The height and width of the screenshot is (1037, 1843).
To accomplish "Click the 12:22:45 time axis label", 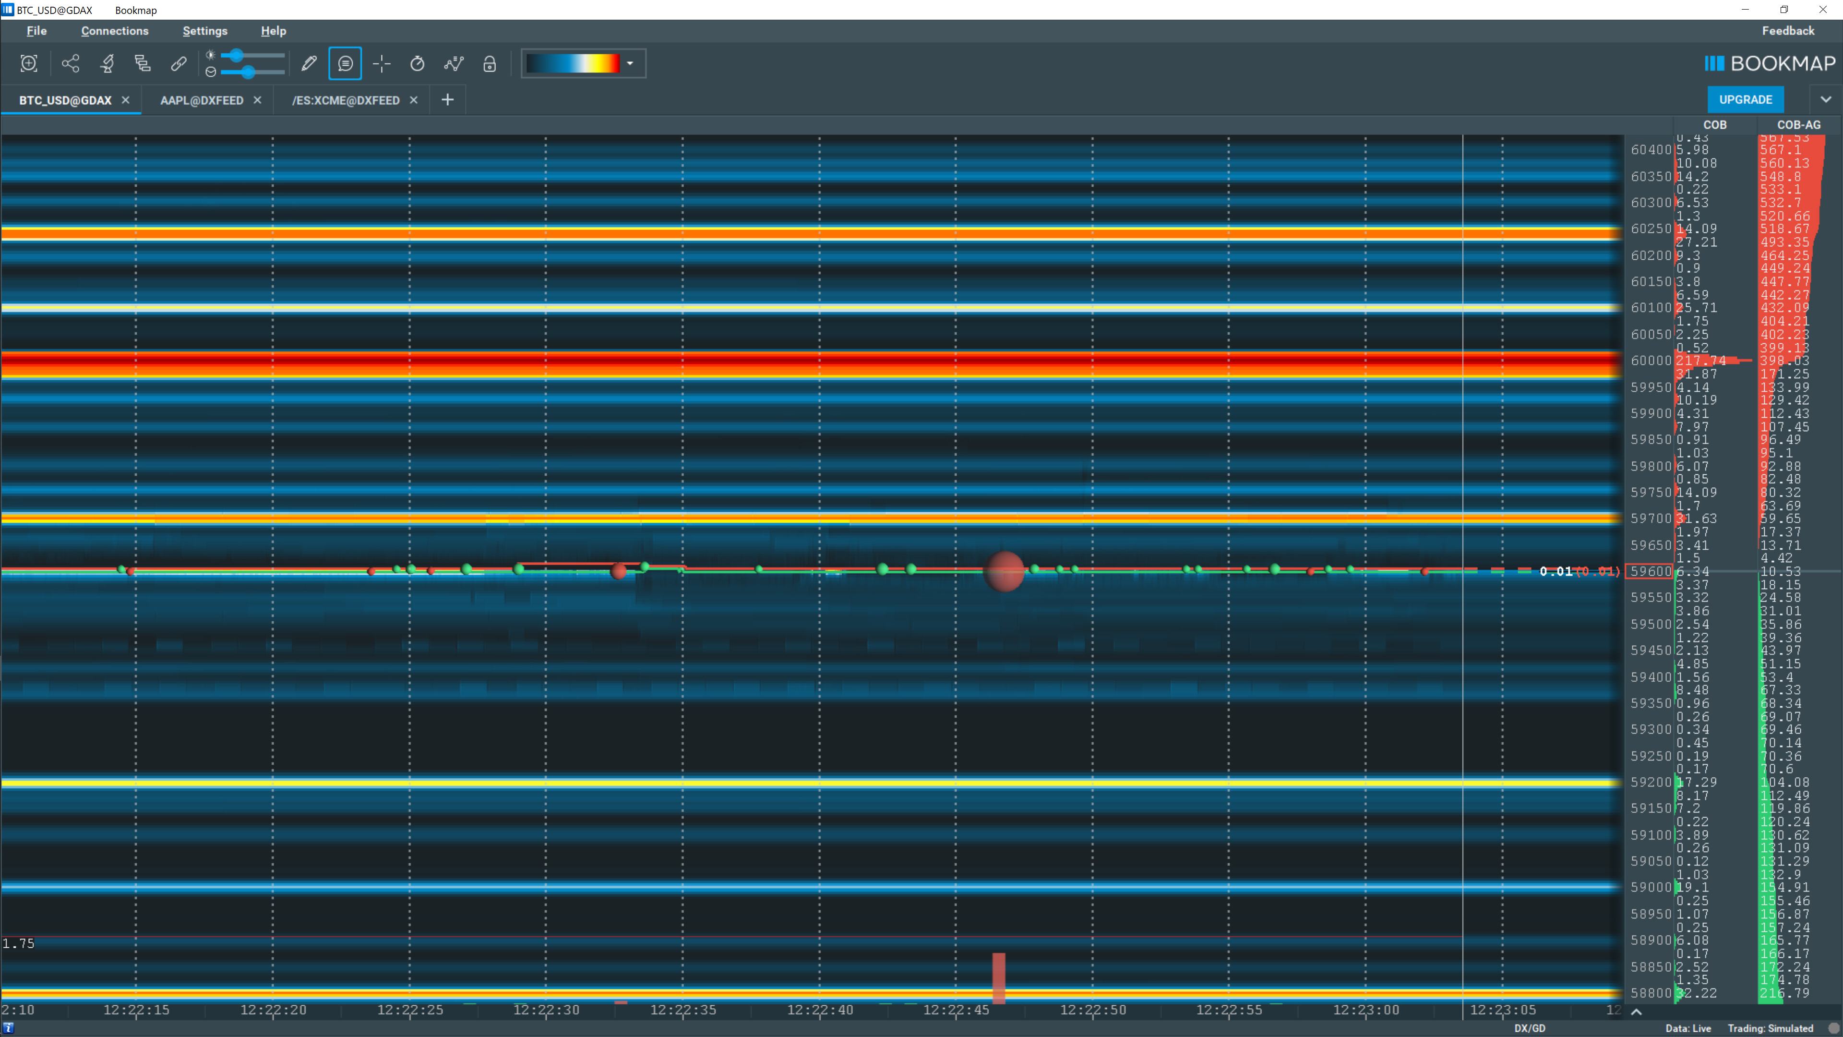I will (x=957, y=1010).
